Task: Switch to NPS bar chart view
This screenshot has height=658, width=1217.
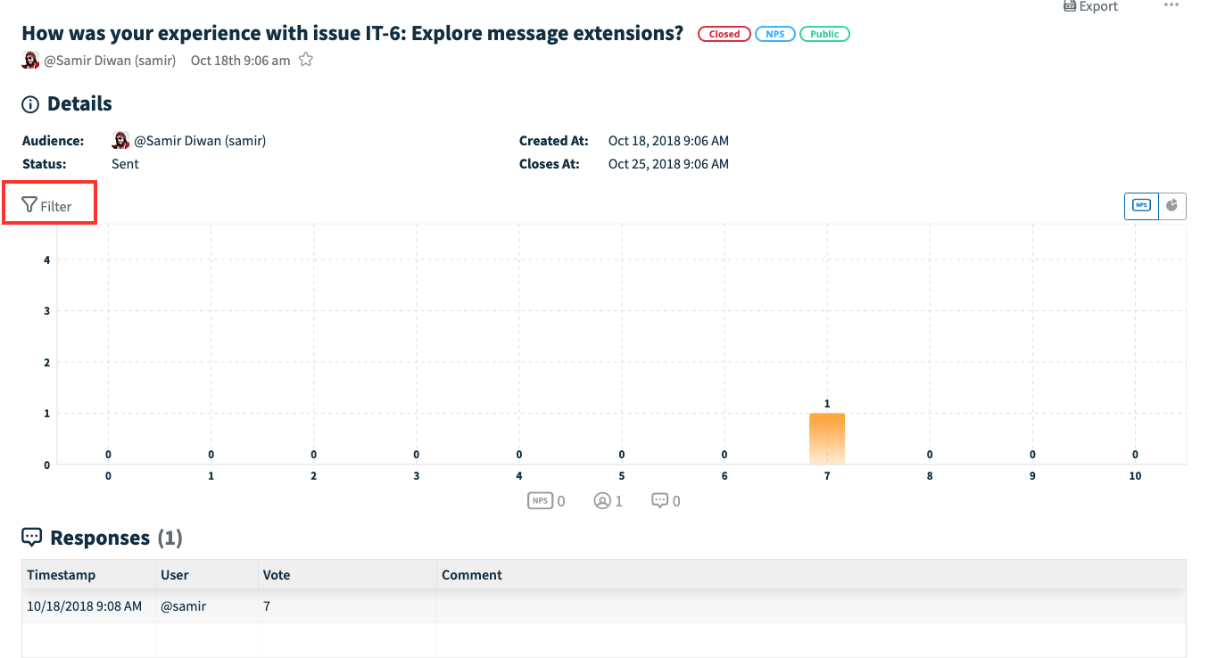Action: tap(1141, 205)
